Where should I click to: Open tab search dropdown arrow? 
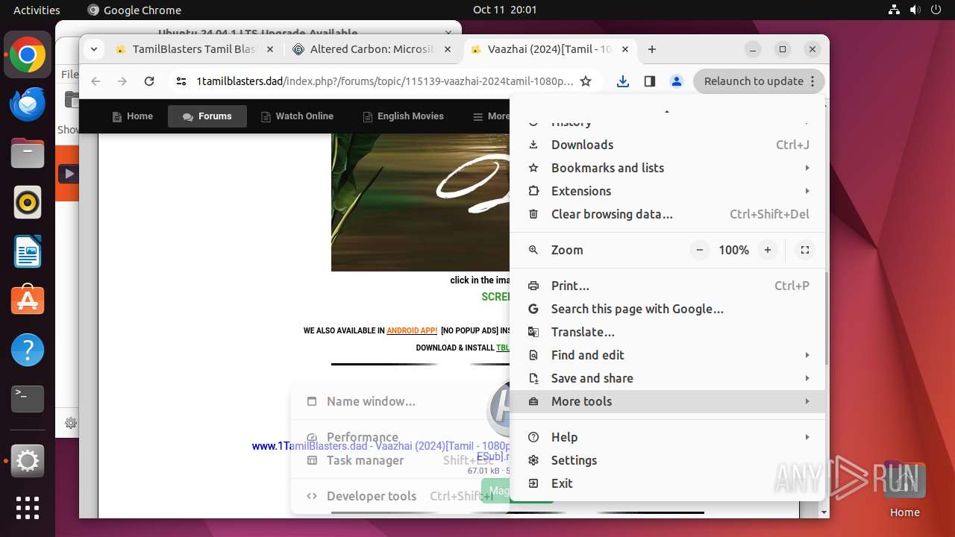tap(93, 49)
